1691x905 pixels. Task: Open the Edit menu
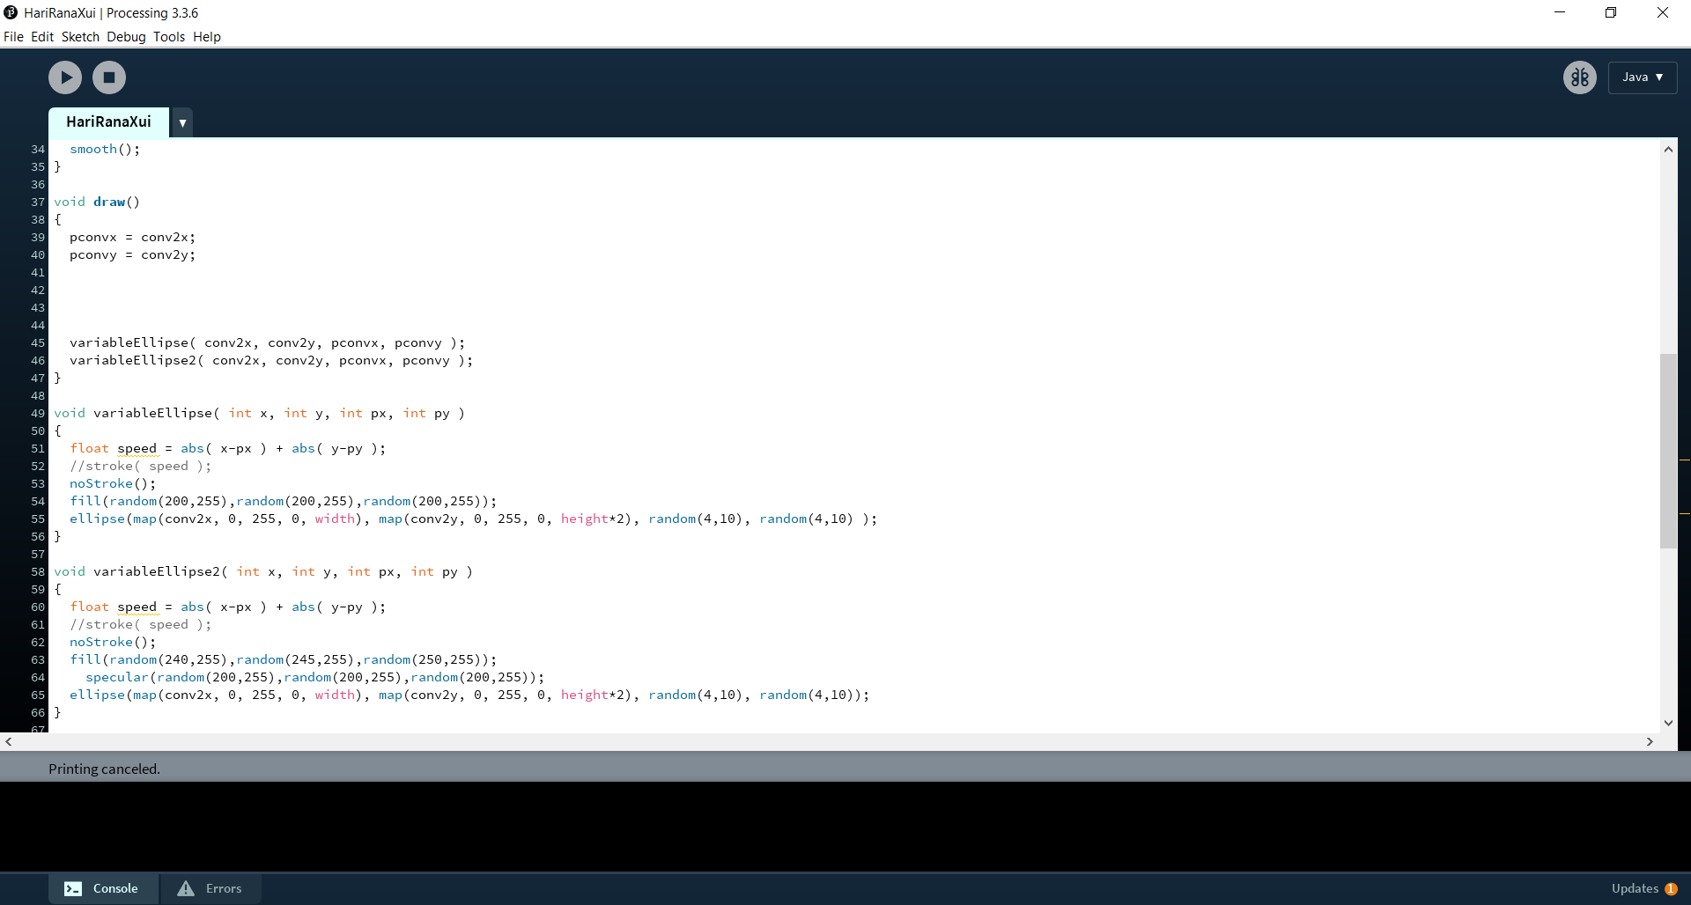pos(42,37)
